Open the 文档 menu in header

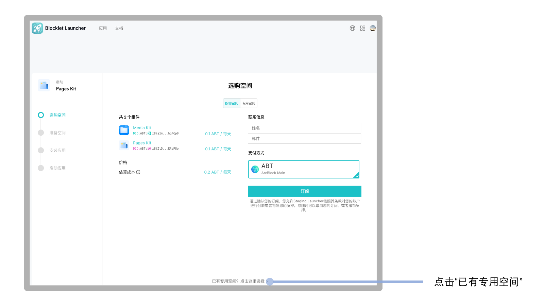coord(119,28)
